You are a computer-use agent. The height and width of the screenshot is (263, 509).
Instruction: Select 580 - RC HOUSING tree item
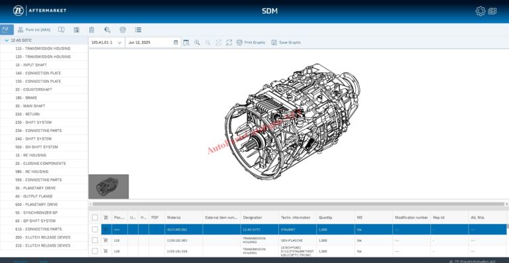[x=32, y=172]
